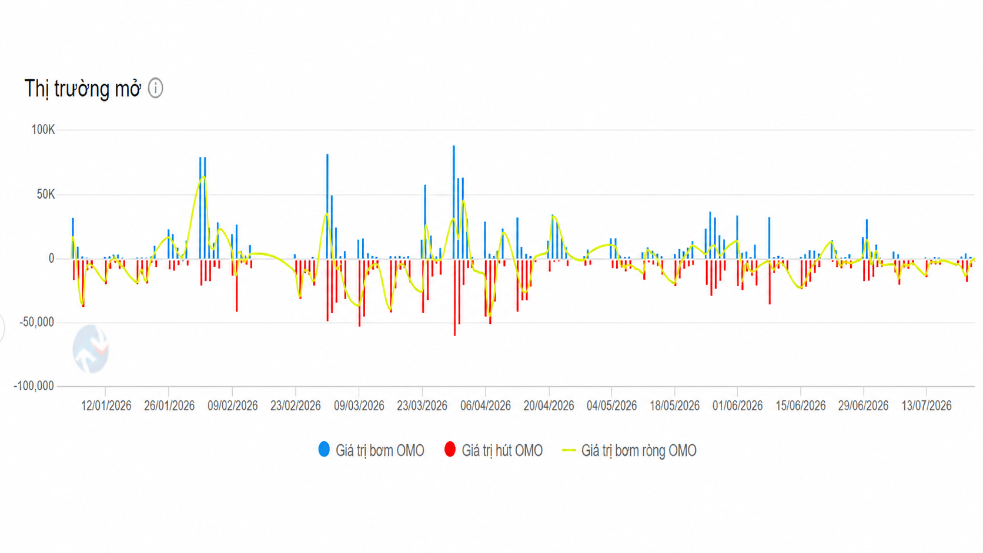Click the yellow line legend marker
The image size is (983, 553).
coord(569,450)
